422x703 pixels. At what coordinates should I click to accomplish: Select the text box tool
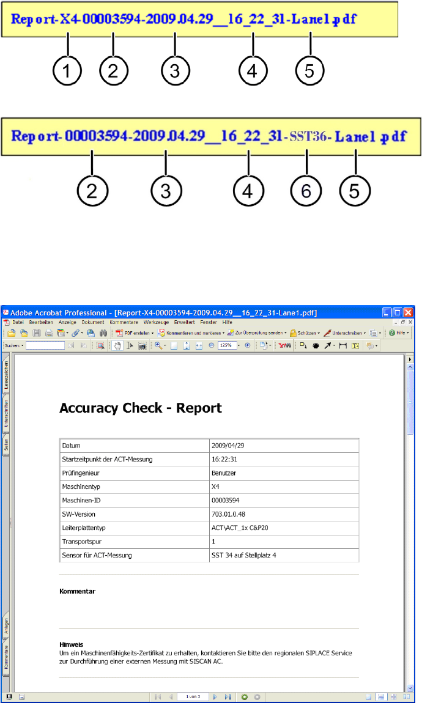click(x=355, y=345)
